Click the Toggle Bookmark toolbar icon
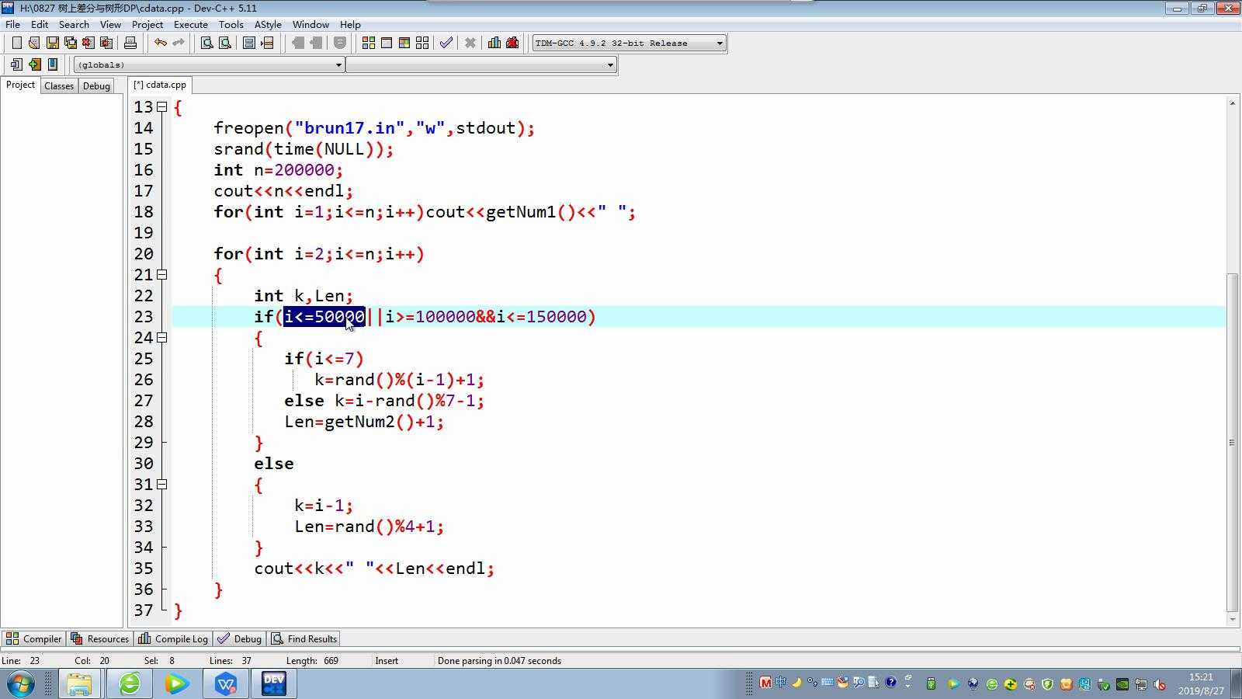1242x699 pixels. pos(53,64)
